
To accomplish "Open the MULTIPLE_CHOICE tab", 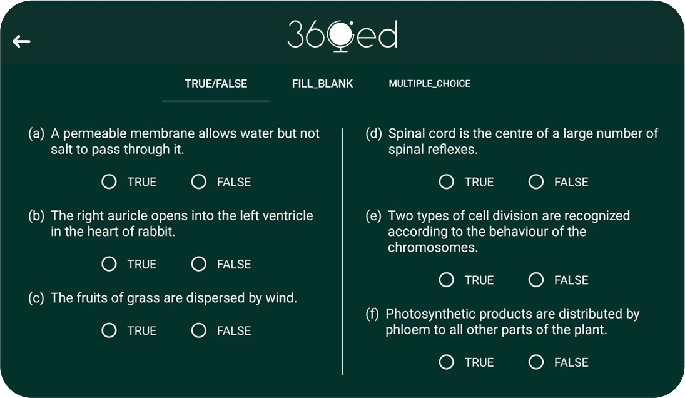I will (x=429, y=83).
